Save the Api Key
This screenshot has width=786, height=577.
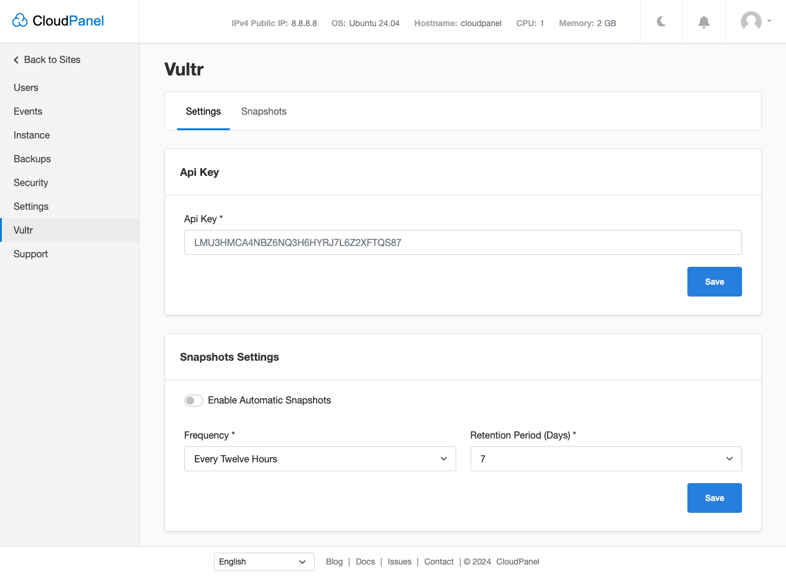pyautogui.click(x=714, y=282)
